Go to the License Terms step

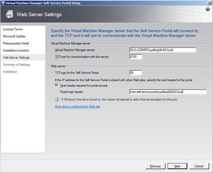[x=13, y=29]
